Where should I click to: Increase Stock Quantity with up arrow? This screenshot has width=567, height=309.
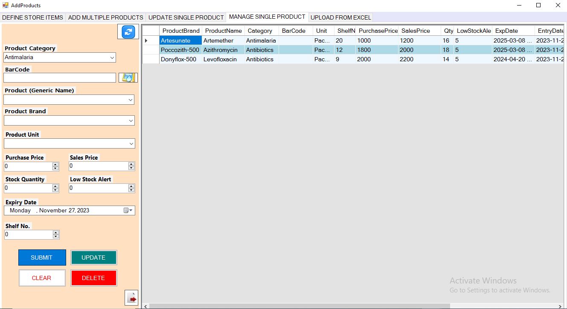(55, 186)
